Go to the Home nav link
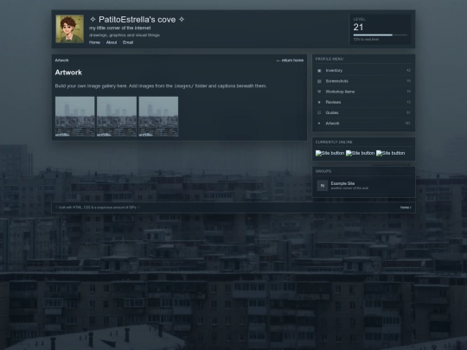The width and height of the screenshot is (467, 350). coord(94,42)
